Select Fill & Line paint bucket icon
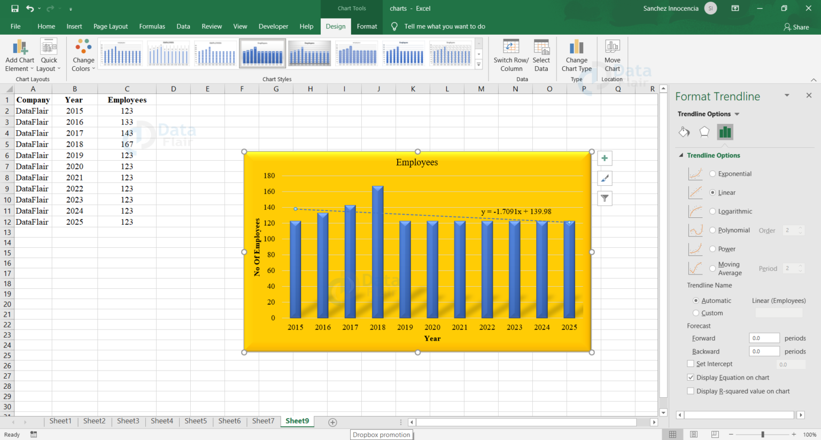The image size is (821, 440). click(684, 132)
